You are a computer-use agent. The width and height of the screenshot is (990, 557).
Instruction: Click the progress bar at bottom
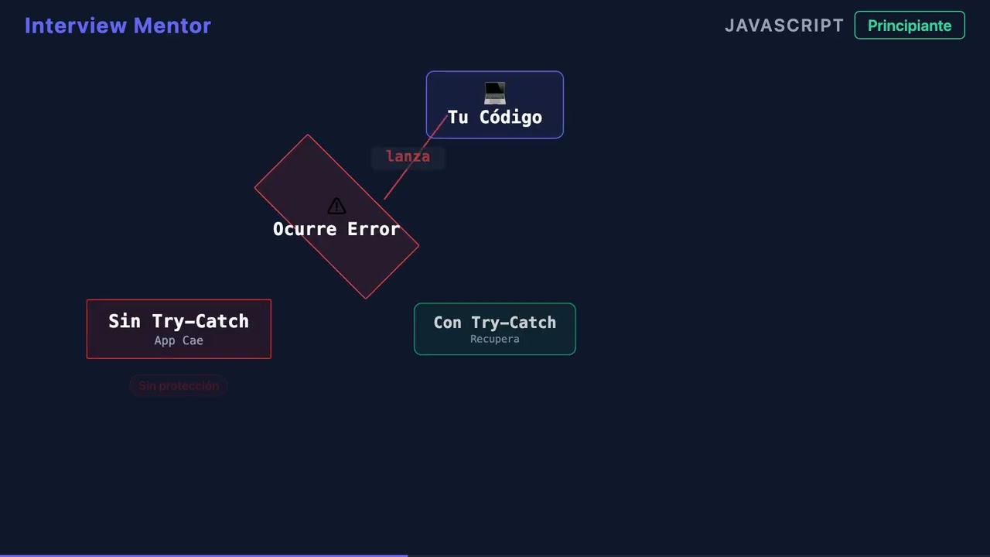(x=495, y=555)
